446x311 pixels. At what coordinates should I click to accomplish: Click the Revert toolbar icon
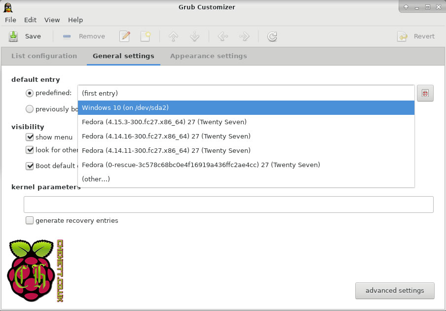pos(403,36)
